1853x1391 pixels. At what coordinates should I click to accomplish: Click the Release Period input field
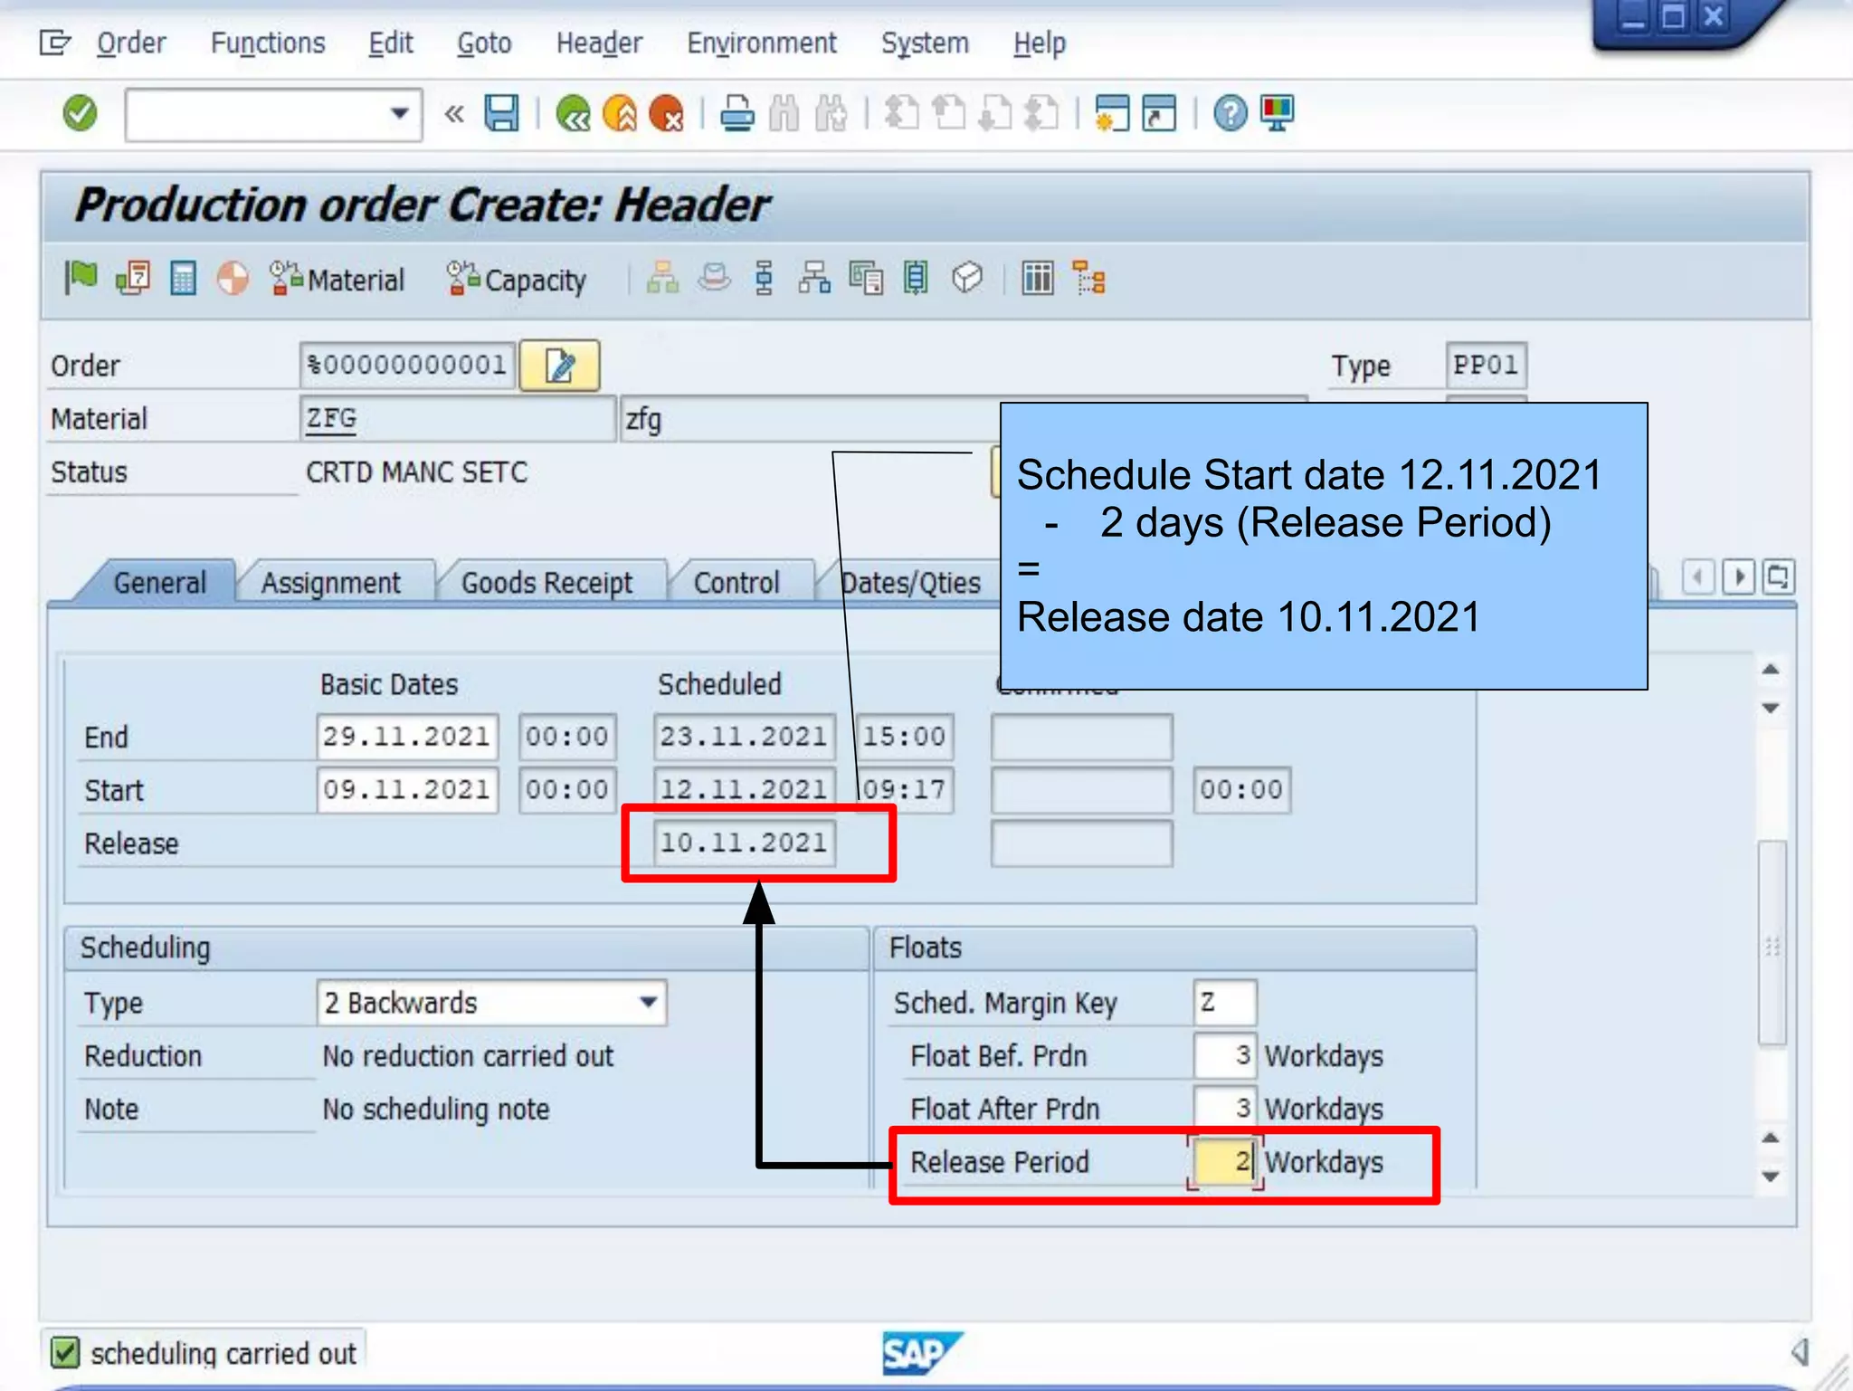[x=1223, y=1161]
